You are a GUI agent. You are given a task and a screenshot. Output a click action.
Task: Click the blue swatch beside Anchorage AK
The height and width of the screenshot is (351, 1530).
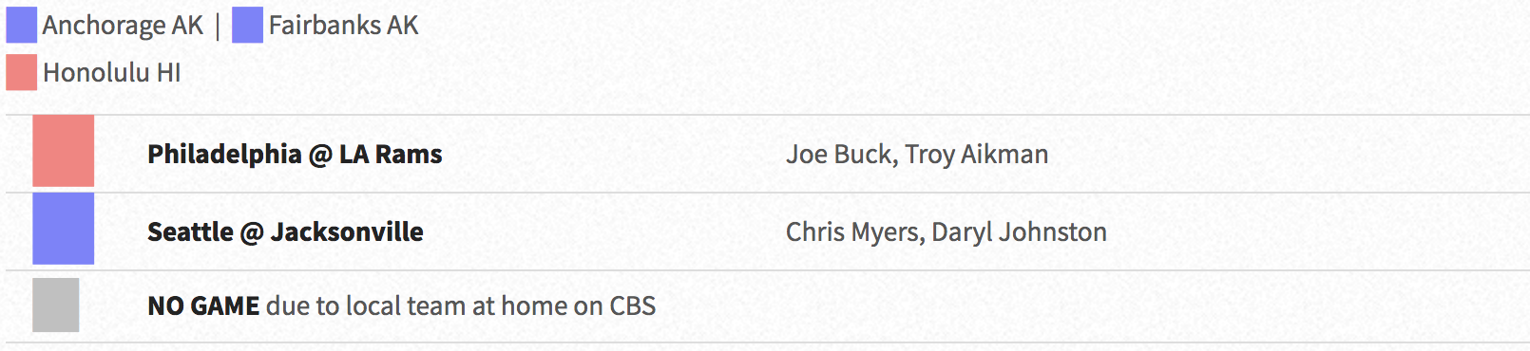click(22, 26)
